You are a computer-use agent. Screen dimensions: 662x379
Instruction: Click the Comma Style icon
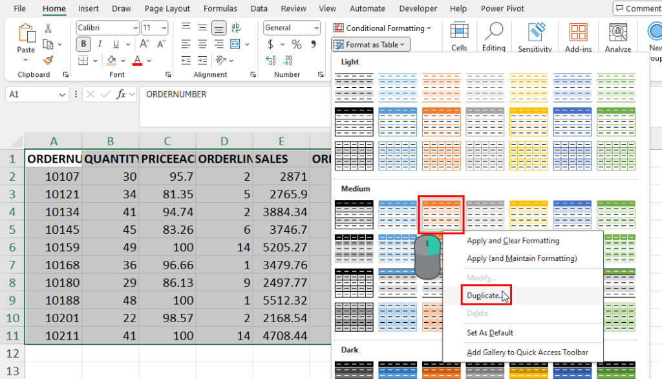coord(314,45)
